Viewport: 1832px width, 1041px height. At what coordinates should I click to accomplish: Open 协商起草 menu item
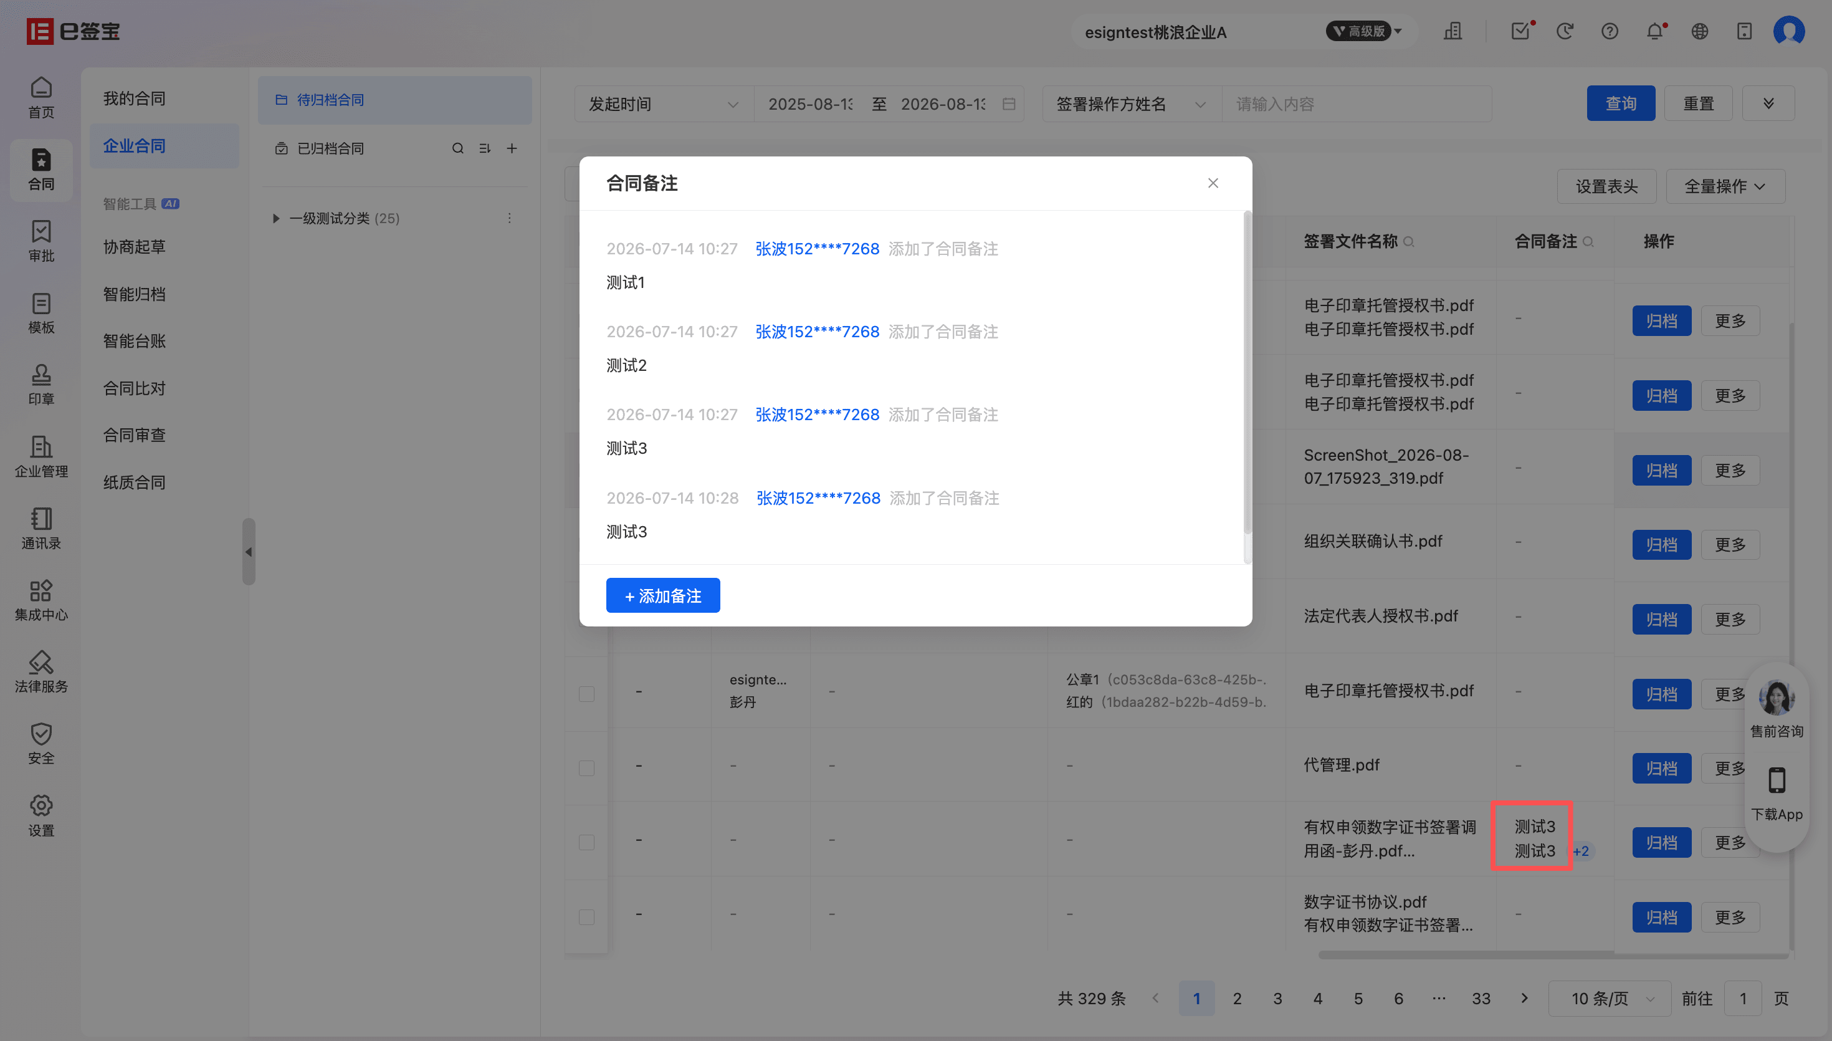[135, 247]
